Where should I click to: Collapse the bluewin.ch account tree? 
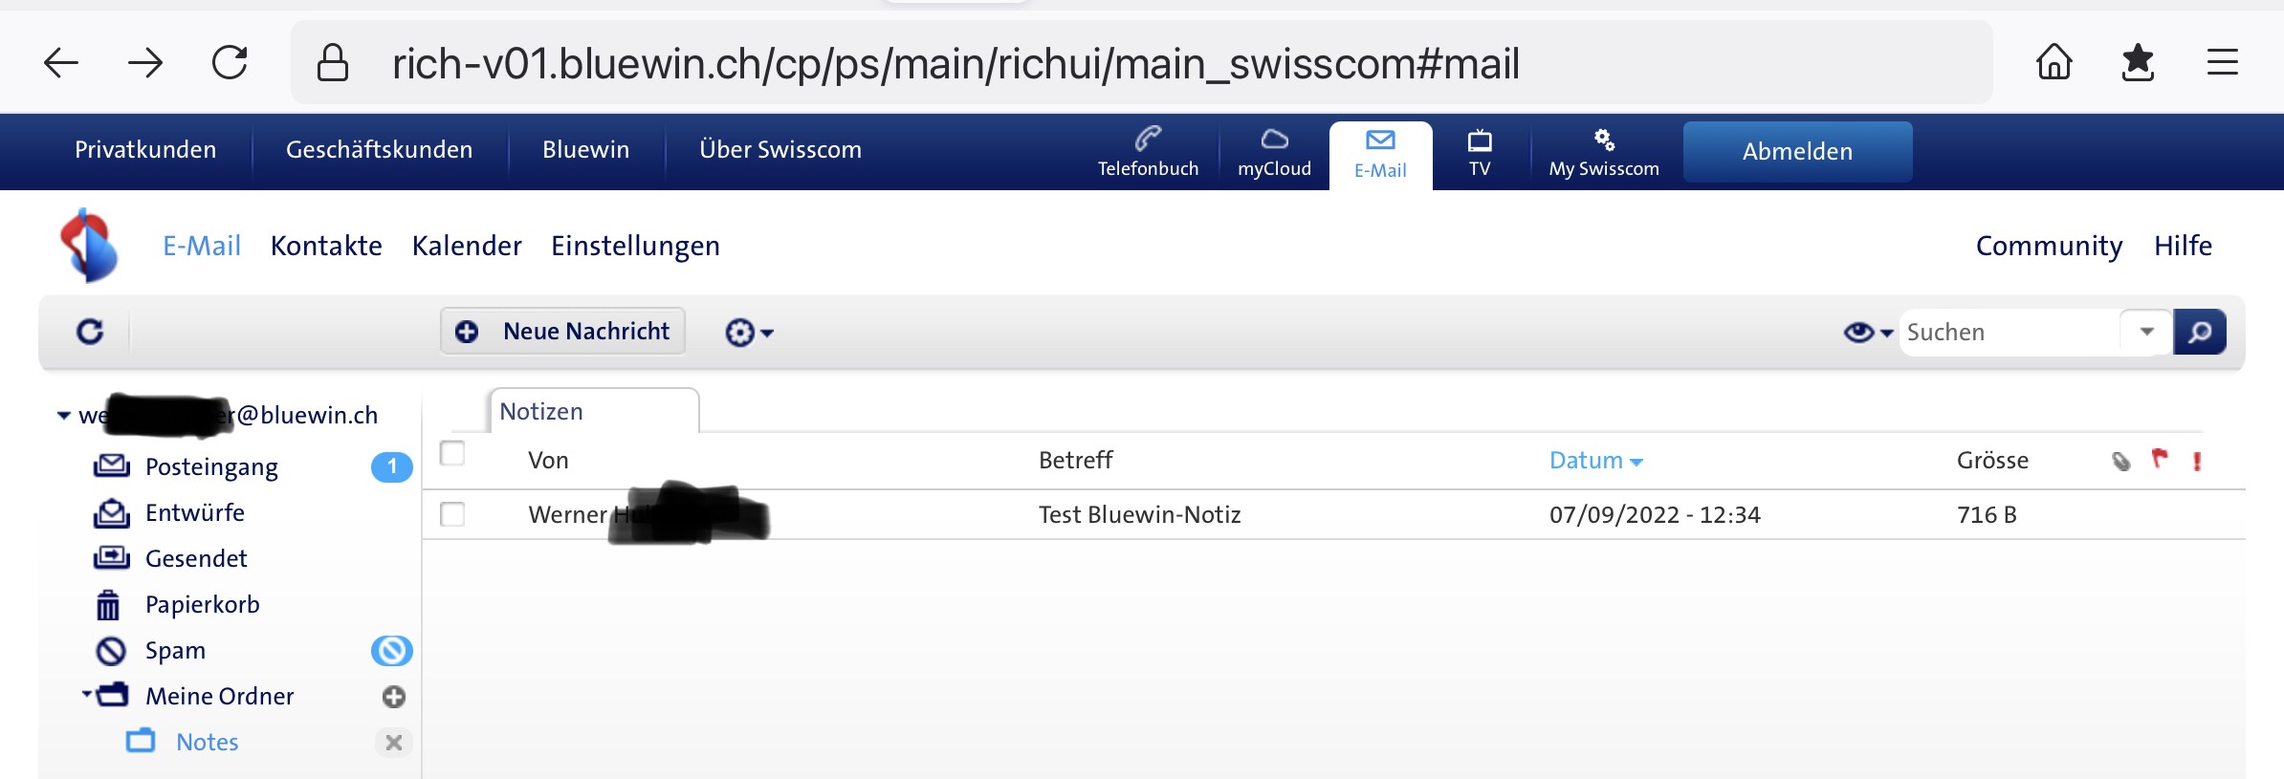coord(64,416)
